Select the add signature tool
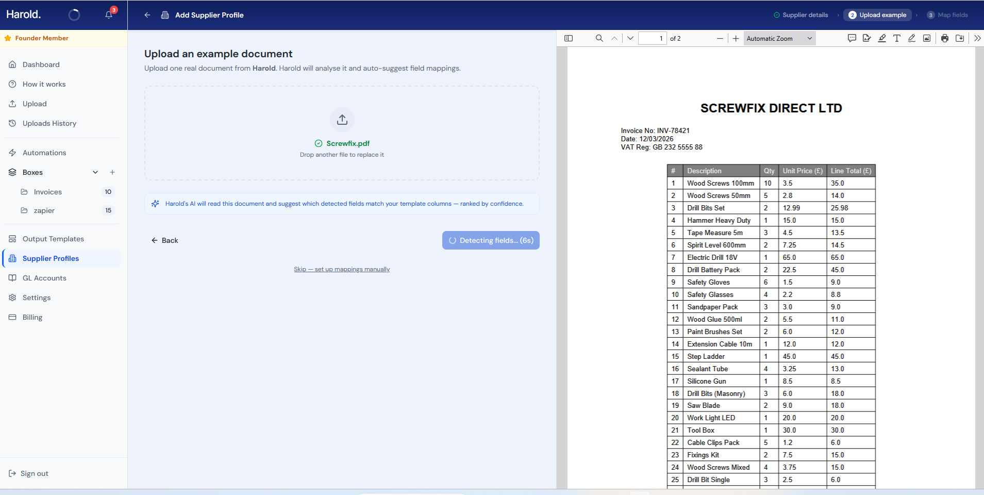The width and height of the screenshot is (984, 495). (866, 38)
